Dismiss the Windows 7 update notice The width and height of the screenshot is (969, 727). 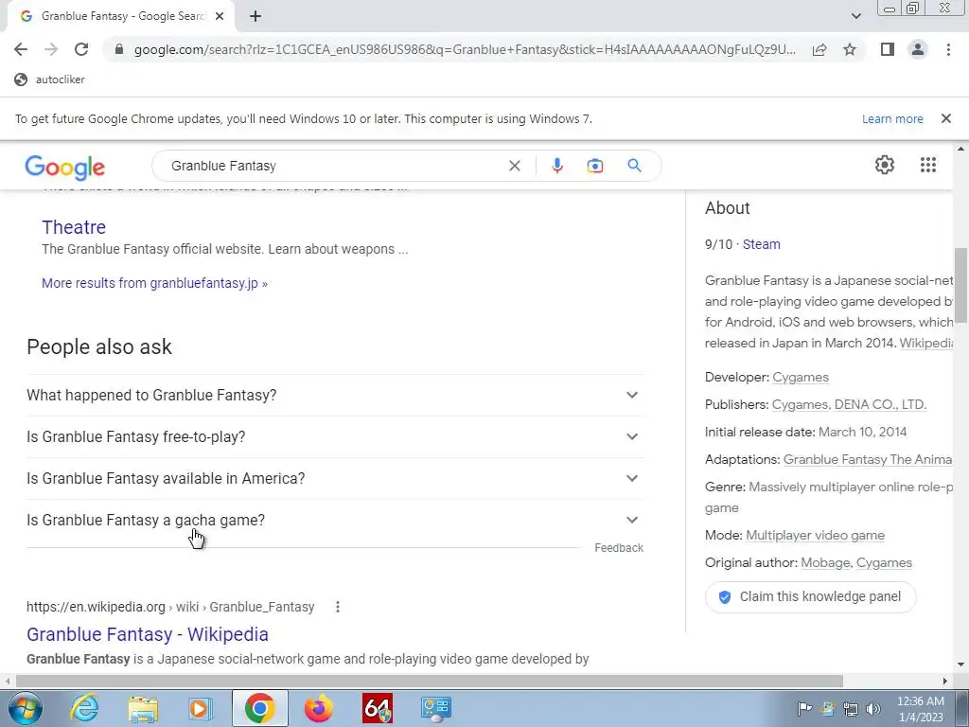pyautogui.click(x=945, y=118)
